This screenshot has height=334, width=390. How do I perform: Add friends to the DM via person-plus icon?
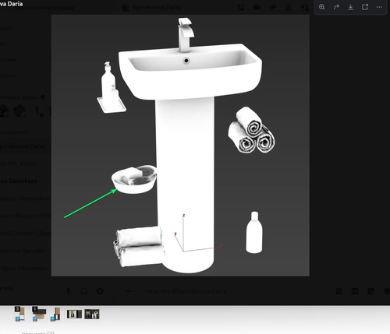point(289,8)
